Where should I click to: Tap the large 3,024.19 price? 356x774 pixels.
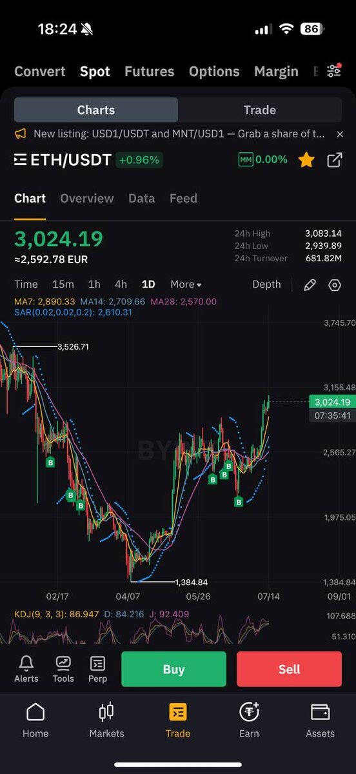59,239
